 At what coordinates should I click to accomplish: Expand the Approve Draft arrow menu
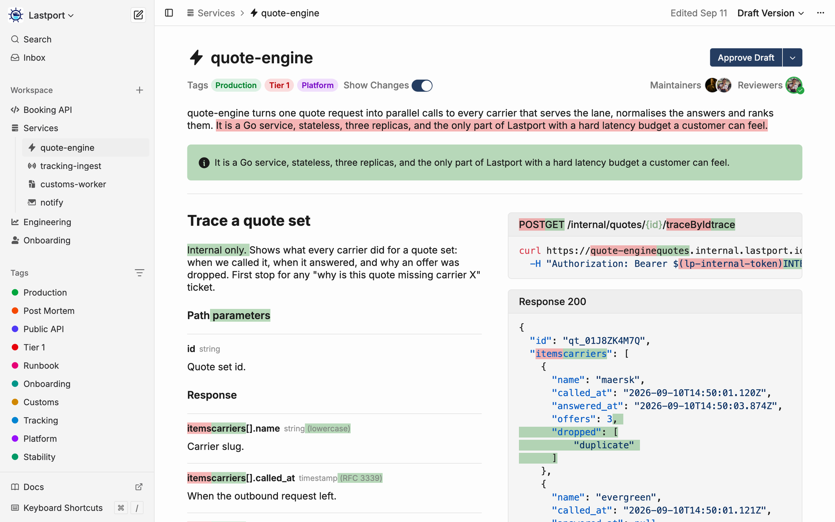pos(792,57)
